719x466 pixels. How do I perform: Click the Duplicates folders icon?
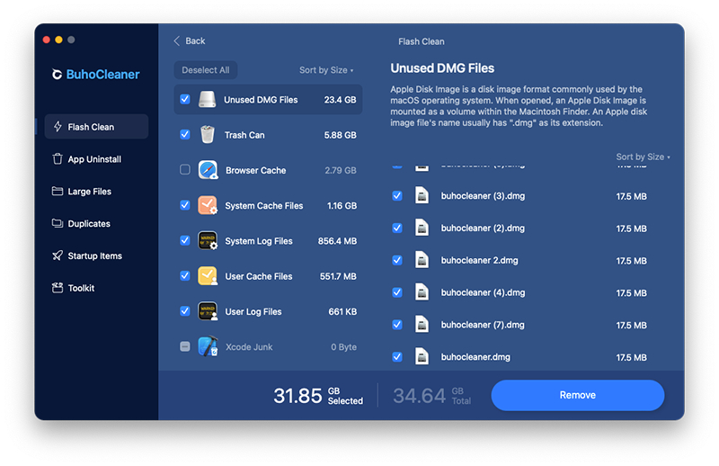[x=58, y=223]
